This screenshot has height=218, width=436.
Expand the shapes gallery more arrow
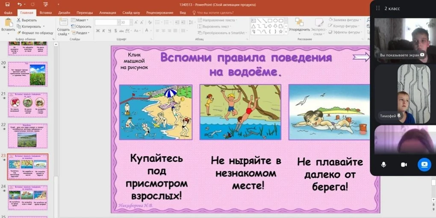pos(286,32)
